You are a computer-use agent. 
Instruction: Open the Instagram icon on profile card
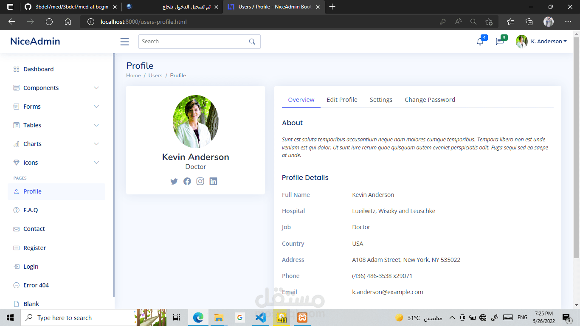200,181
